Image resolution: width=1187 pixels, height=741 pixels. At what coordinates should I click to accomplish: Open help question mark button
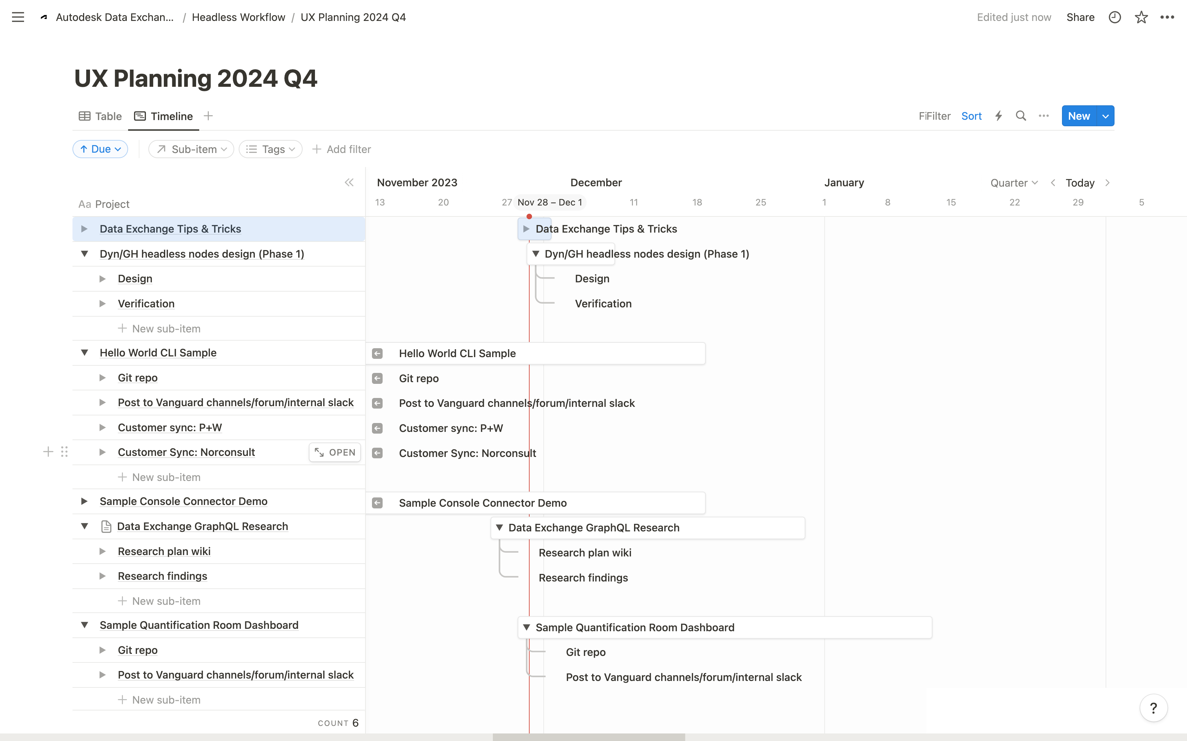coord(1153,708)
